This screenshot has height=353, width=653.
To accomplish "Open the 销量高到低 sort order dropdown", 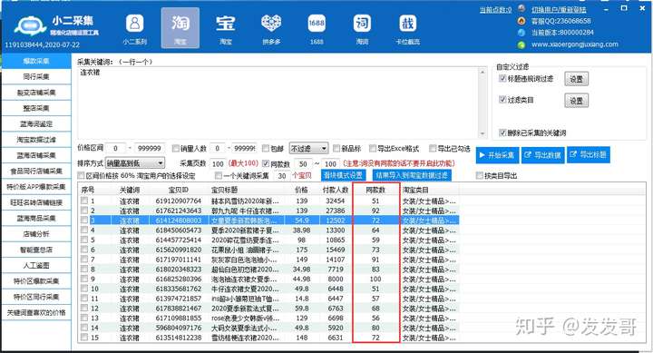I will [135, 163].
